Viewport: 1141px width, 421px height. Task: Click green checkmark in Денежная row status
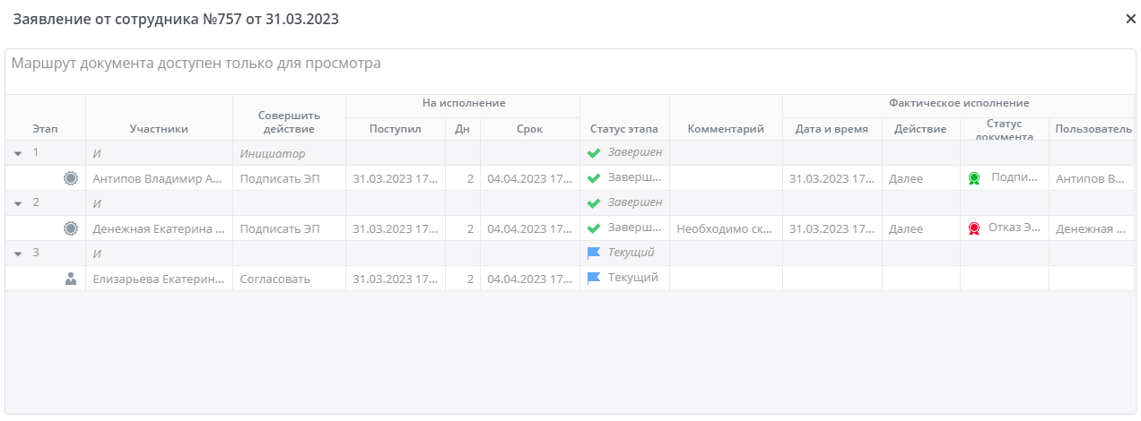[593, 228]
